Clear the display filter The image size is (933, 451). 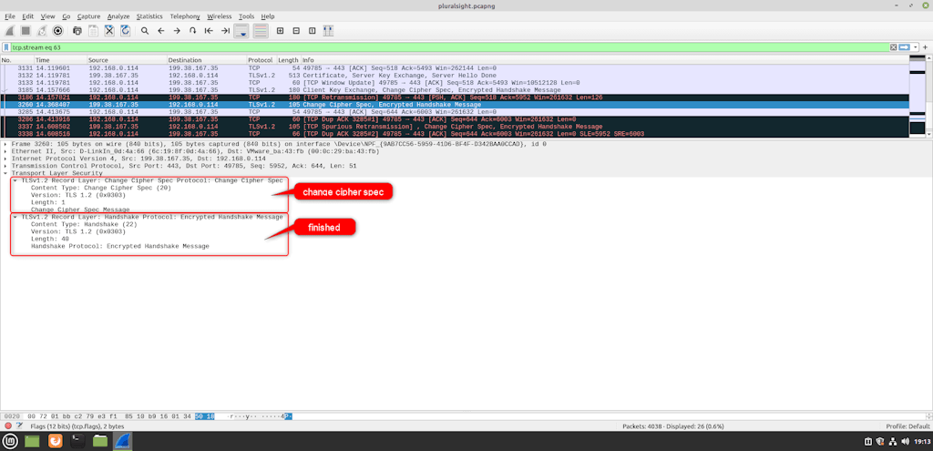(x=893, y=47)
